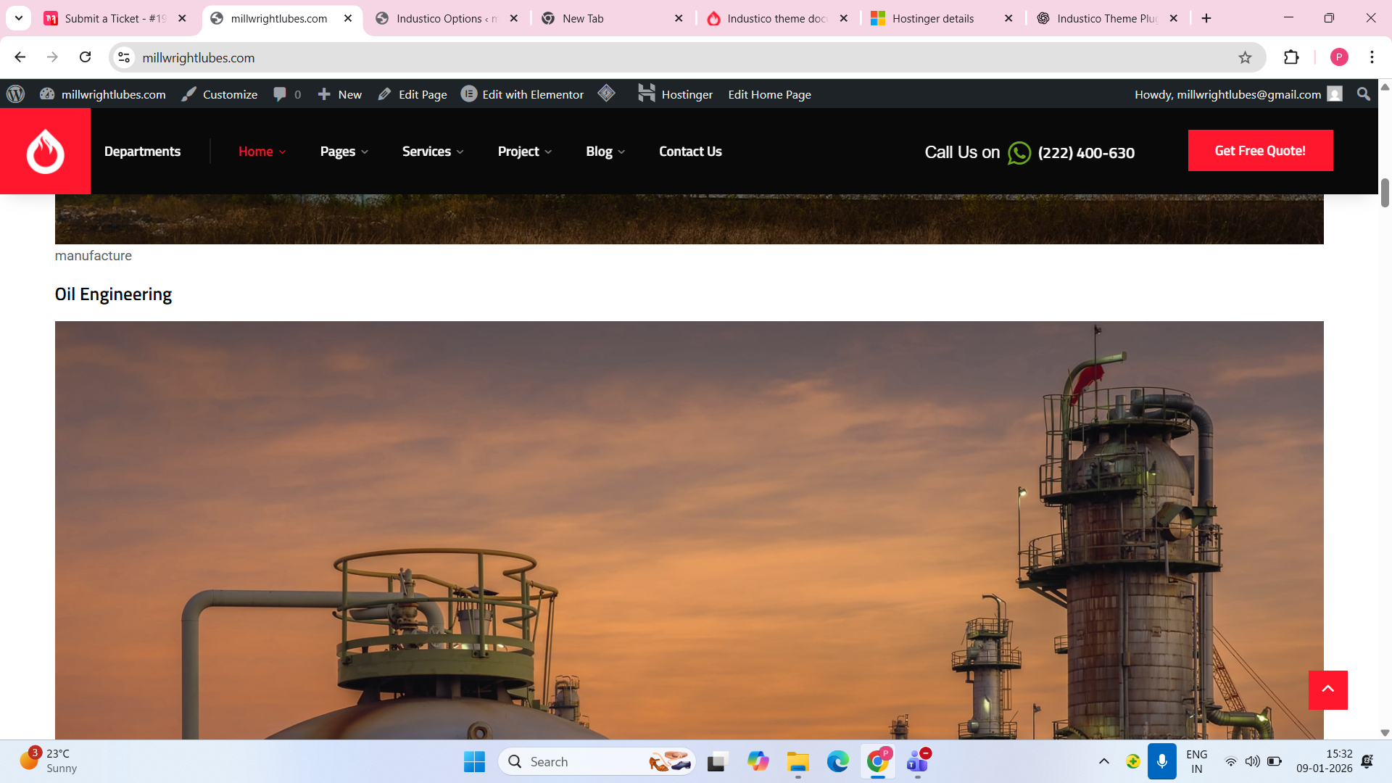Open the Contact Us menu item

[x=689, y=152]
